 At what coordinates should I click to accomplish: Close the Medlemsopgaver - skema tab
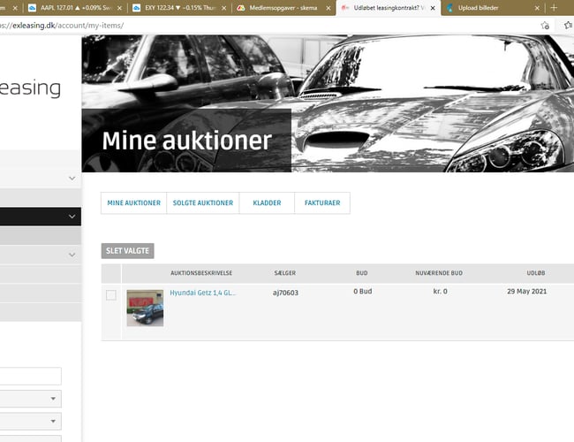(329, 8)
